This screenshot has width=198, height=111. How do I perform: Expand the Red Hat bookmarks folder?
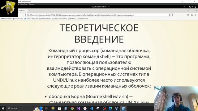coord(72,18)
